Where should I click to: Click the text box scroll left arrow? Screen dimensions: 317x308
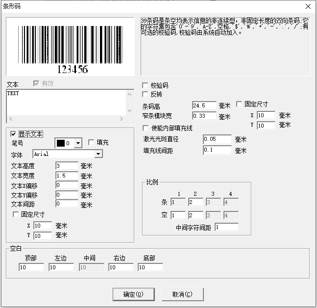tap(11, 119)
